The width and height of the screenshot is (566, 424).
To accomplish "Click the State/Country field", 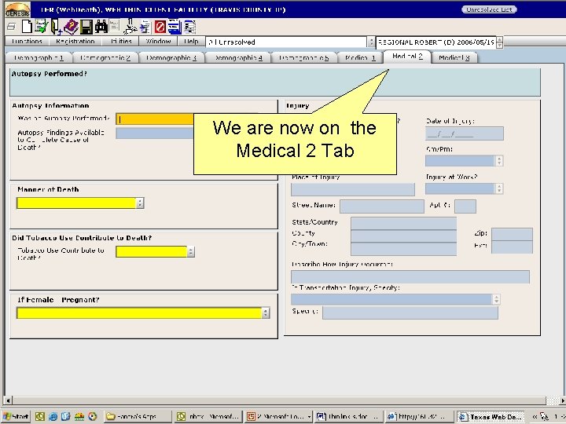I will (x=403, y=223).
